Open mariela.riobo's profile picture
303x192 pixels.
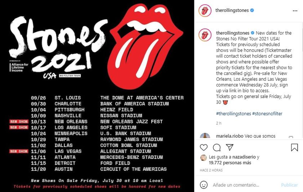coord(205,136)
